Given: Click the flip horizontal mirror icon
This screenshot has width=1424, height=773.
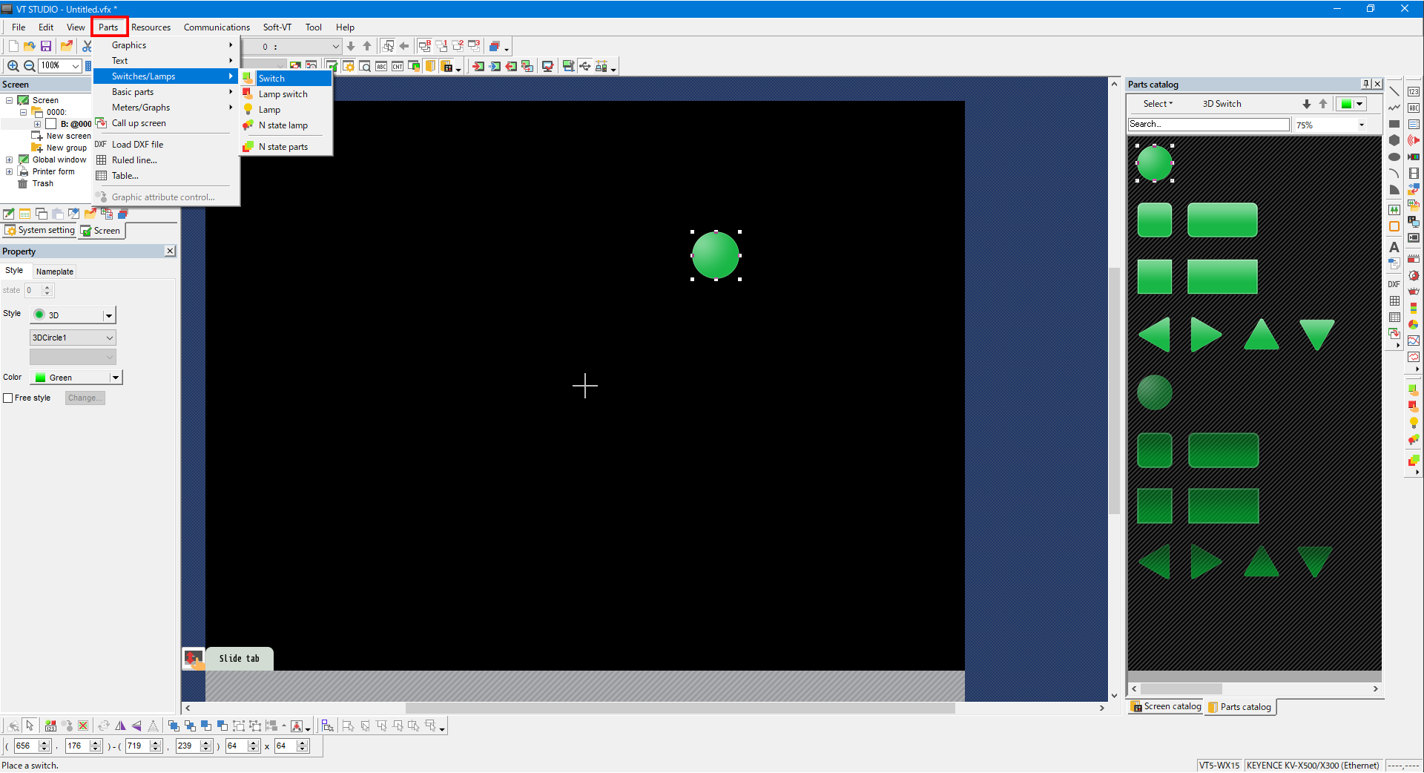Looking at the screenshot, I should click(x=120, y=726).
